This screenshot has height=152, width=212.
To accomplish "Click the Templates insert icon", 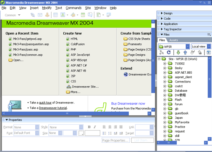I will pyautogui.click(x=99, y=15).
